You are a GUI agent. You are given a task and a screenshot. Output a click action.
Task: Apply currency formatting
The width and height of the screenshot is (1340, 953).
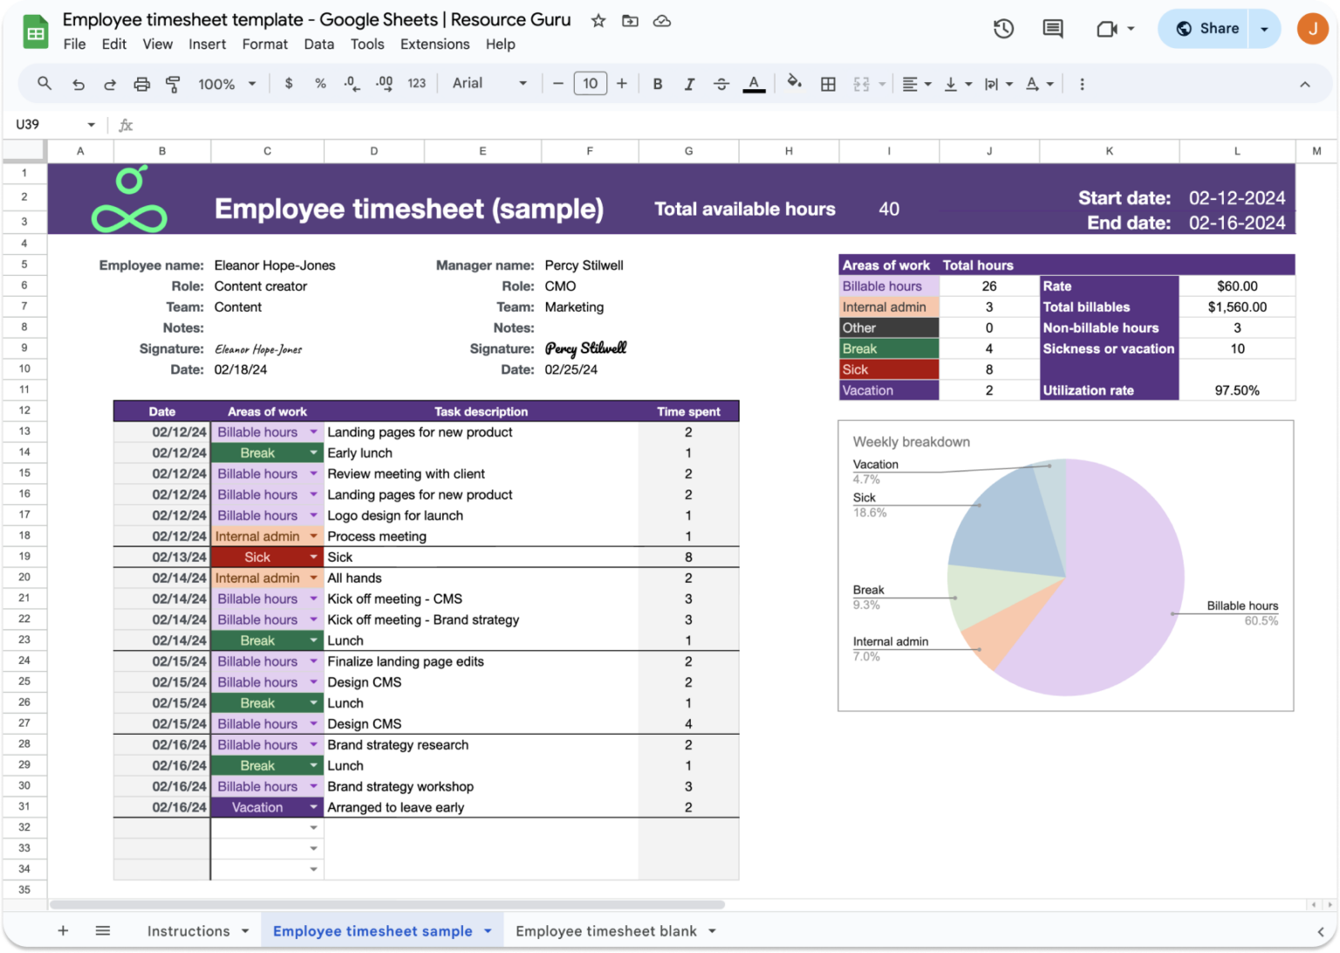click(x=289, y=84)
